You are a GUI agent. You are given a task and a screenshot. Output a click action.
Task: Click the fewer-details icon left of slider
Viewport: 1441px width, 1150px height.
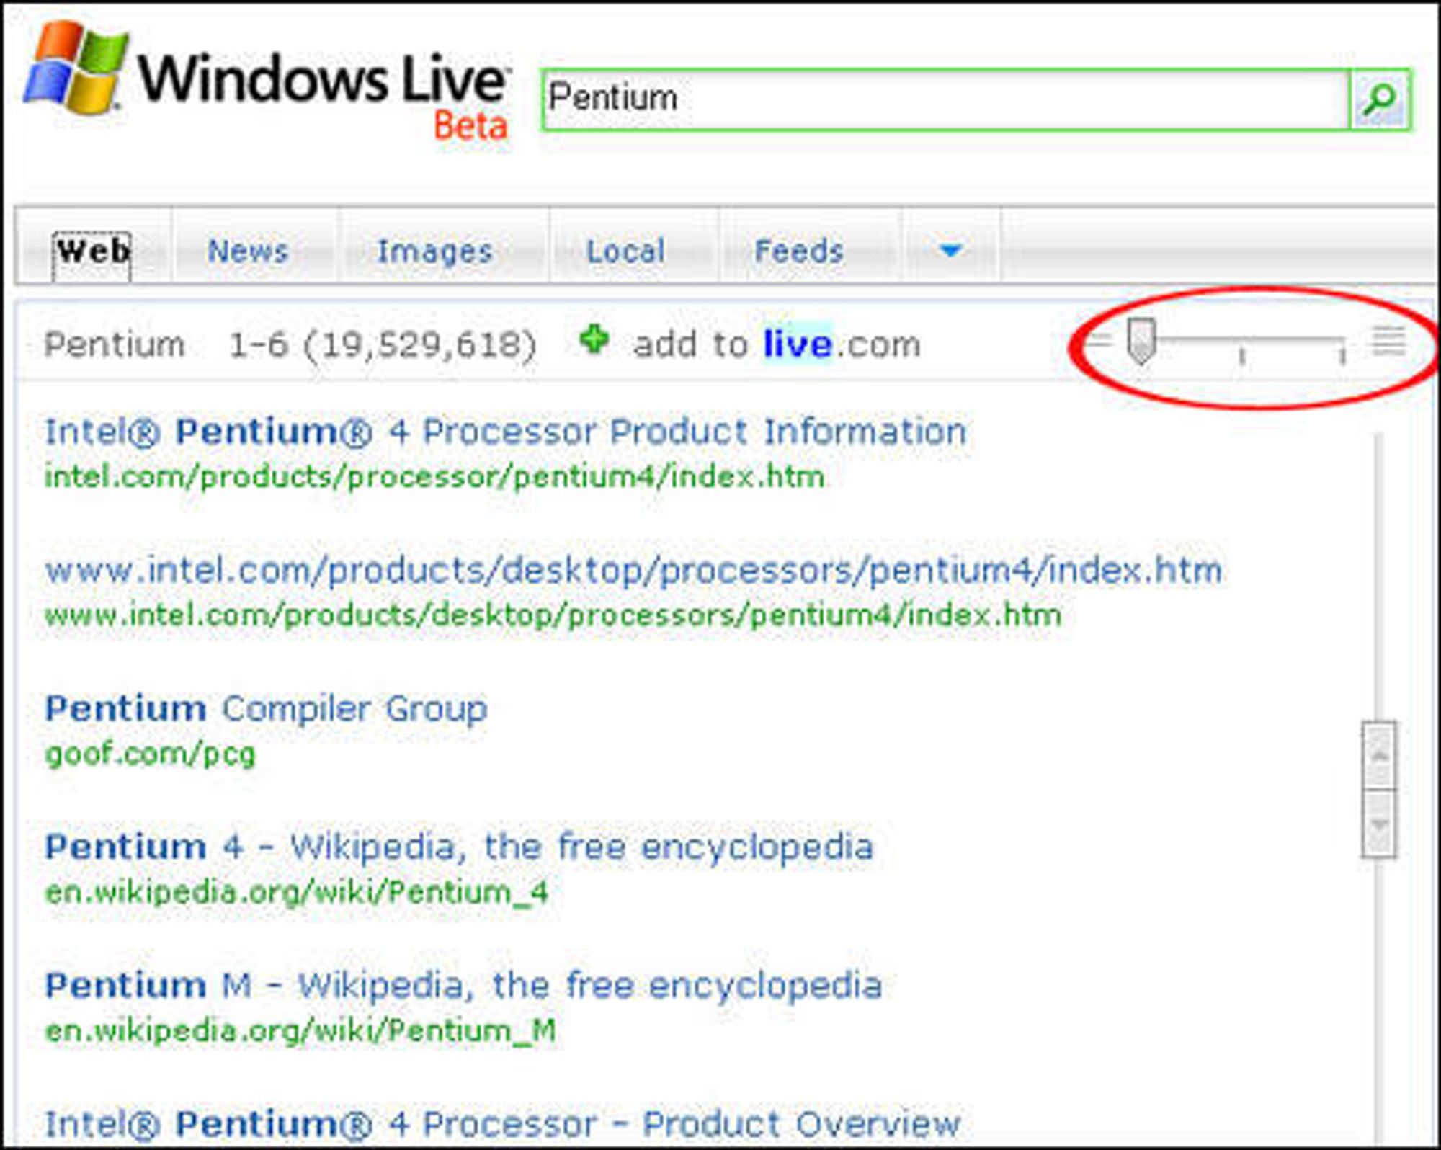1098,341
